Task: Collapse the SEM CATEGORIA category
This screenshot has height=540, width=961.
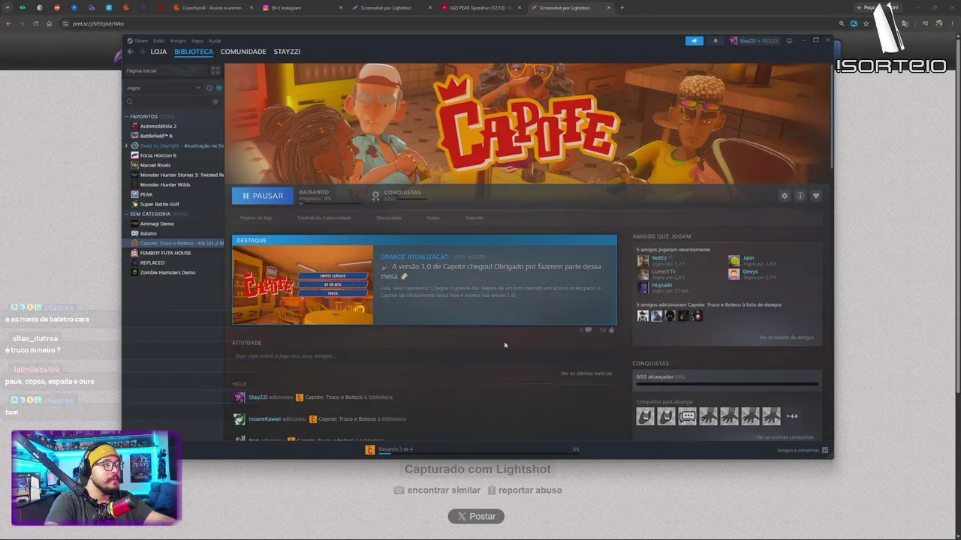Action: tap(127, 214)
